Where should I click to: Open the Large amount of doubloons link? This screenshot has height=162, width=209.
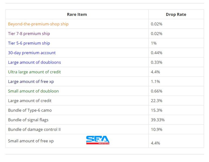tap(34, 62)
